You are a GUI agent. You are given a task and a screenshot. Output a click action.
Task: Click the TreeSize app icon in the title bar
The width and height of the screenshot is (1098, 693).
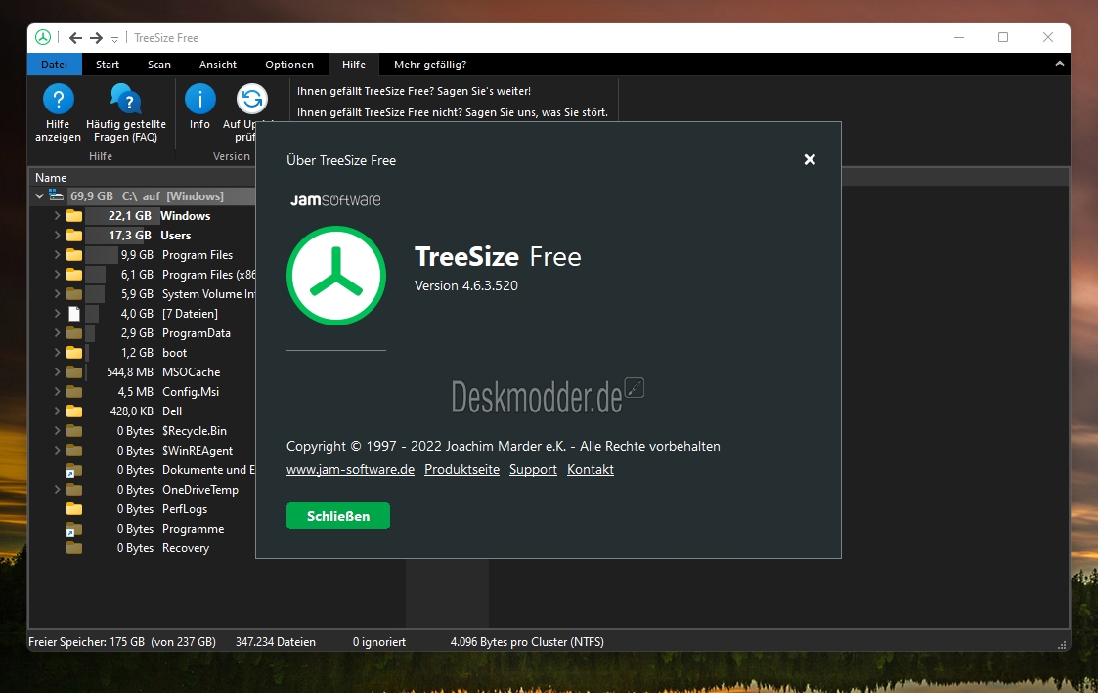(43, 38)
